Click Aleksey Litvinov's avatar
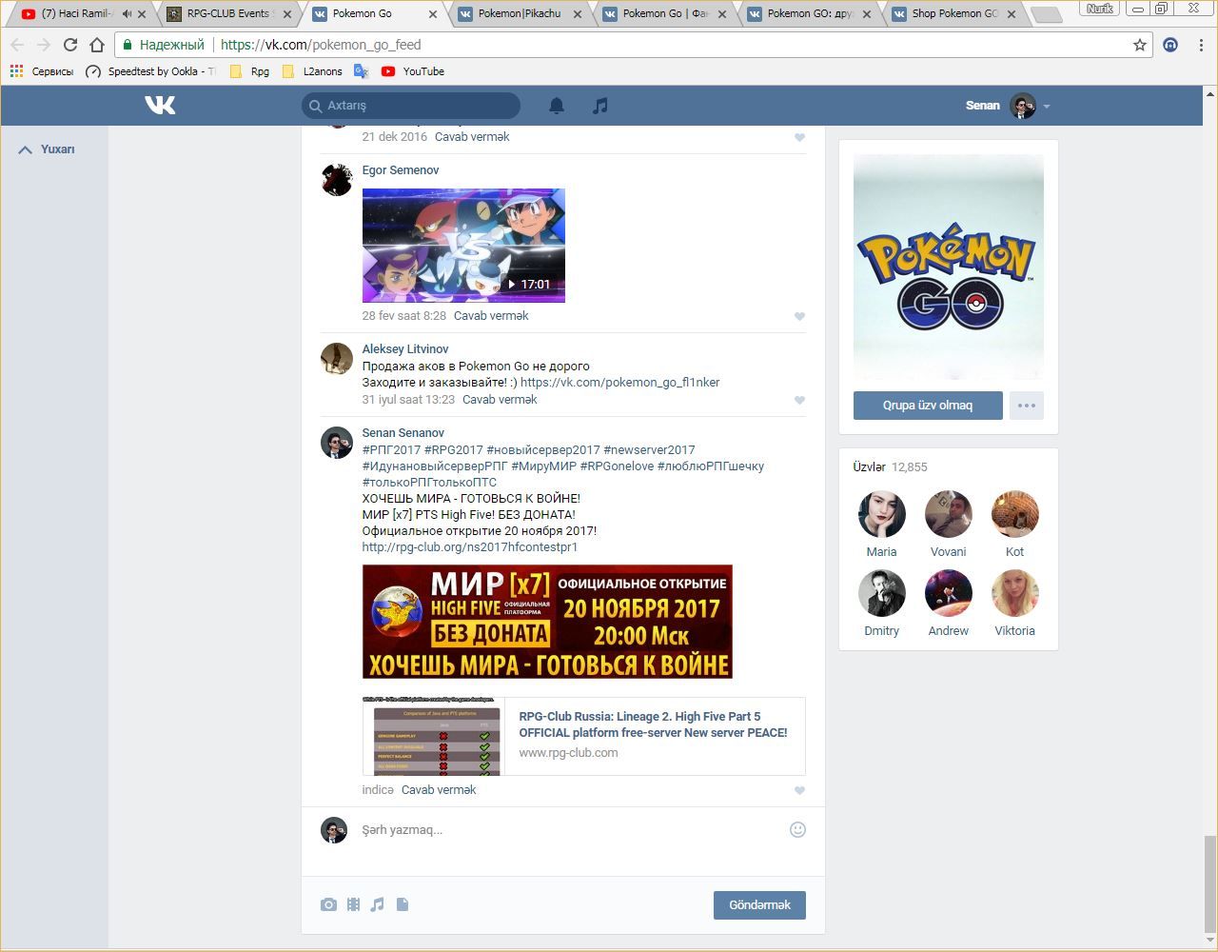The width and height of the screenshot is (1218, 952). point(337,358)
